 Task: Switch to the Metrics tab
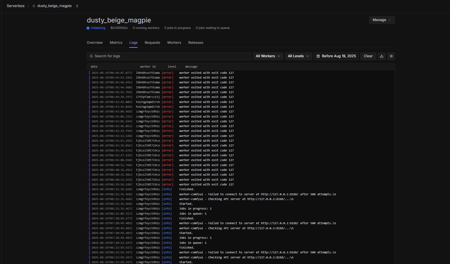[x=116, y=43]
